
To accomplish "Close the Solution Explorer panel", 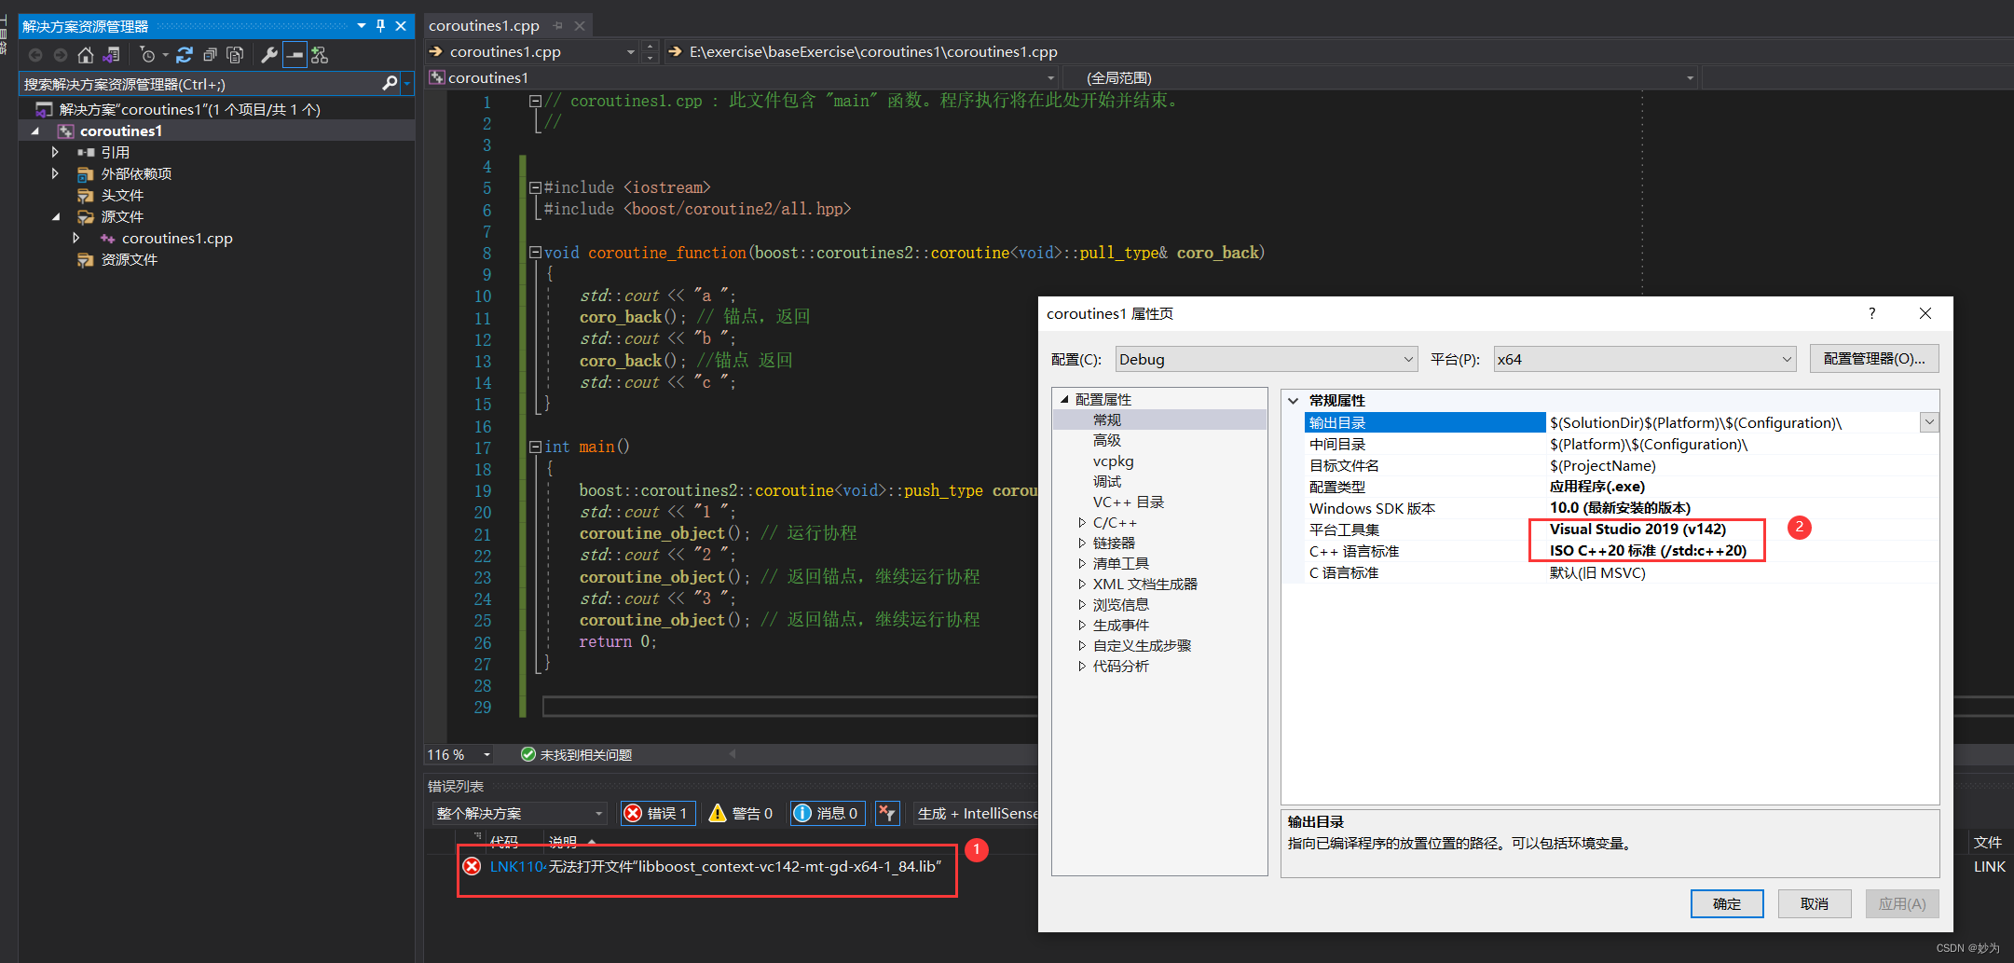I will point(401,25).
